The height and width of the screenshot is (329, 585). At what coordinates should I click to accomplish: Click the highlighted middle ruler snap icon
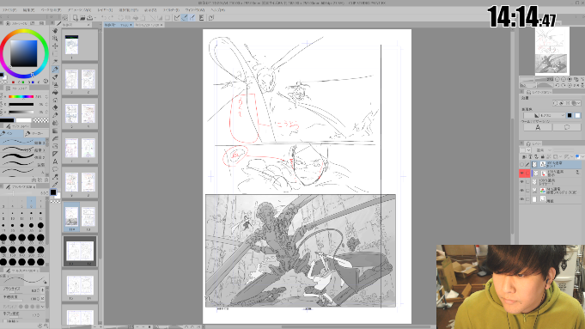(185, 17)
